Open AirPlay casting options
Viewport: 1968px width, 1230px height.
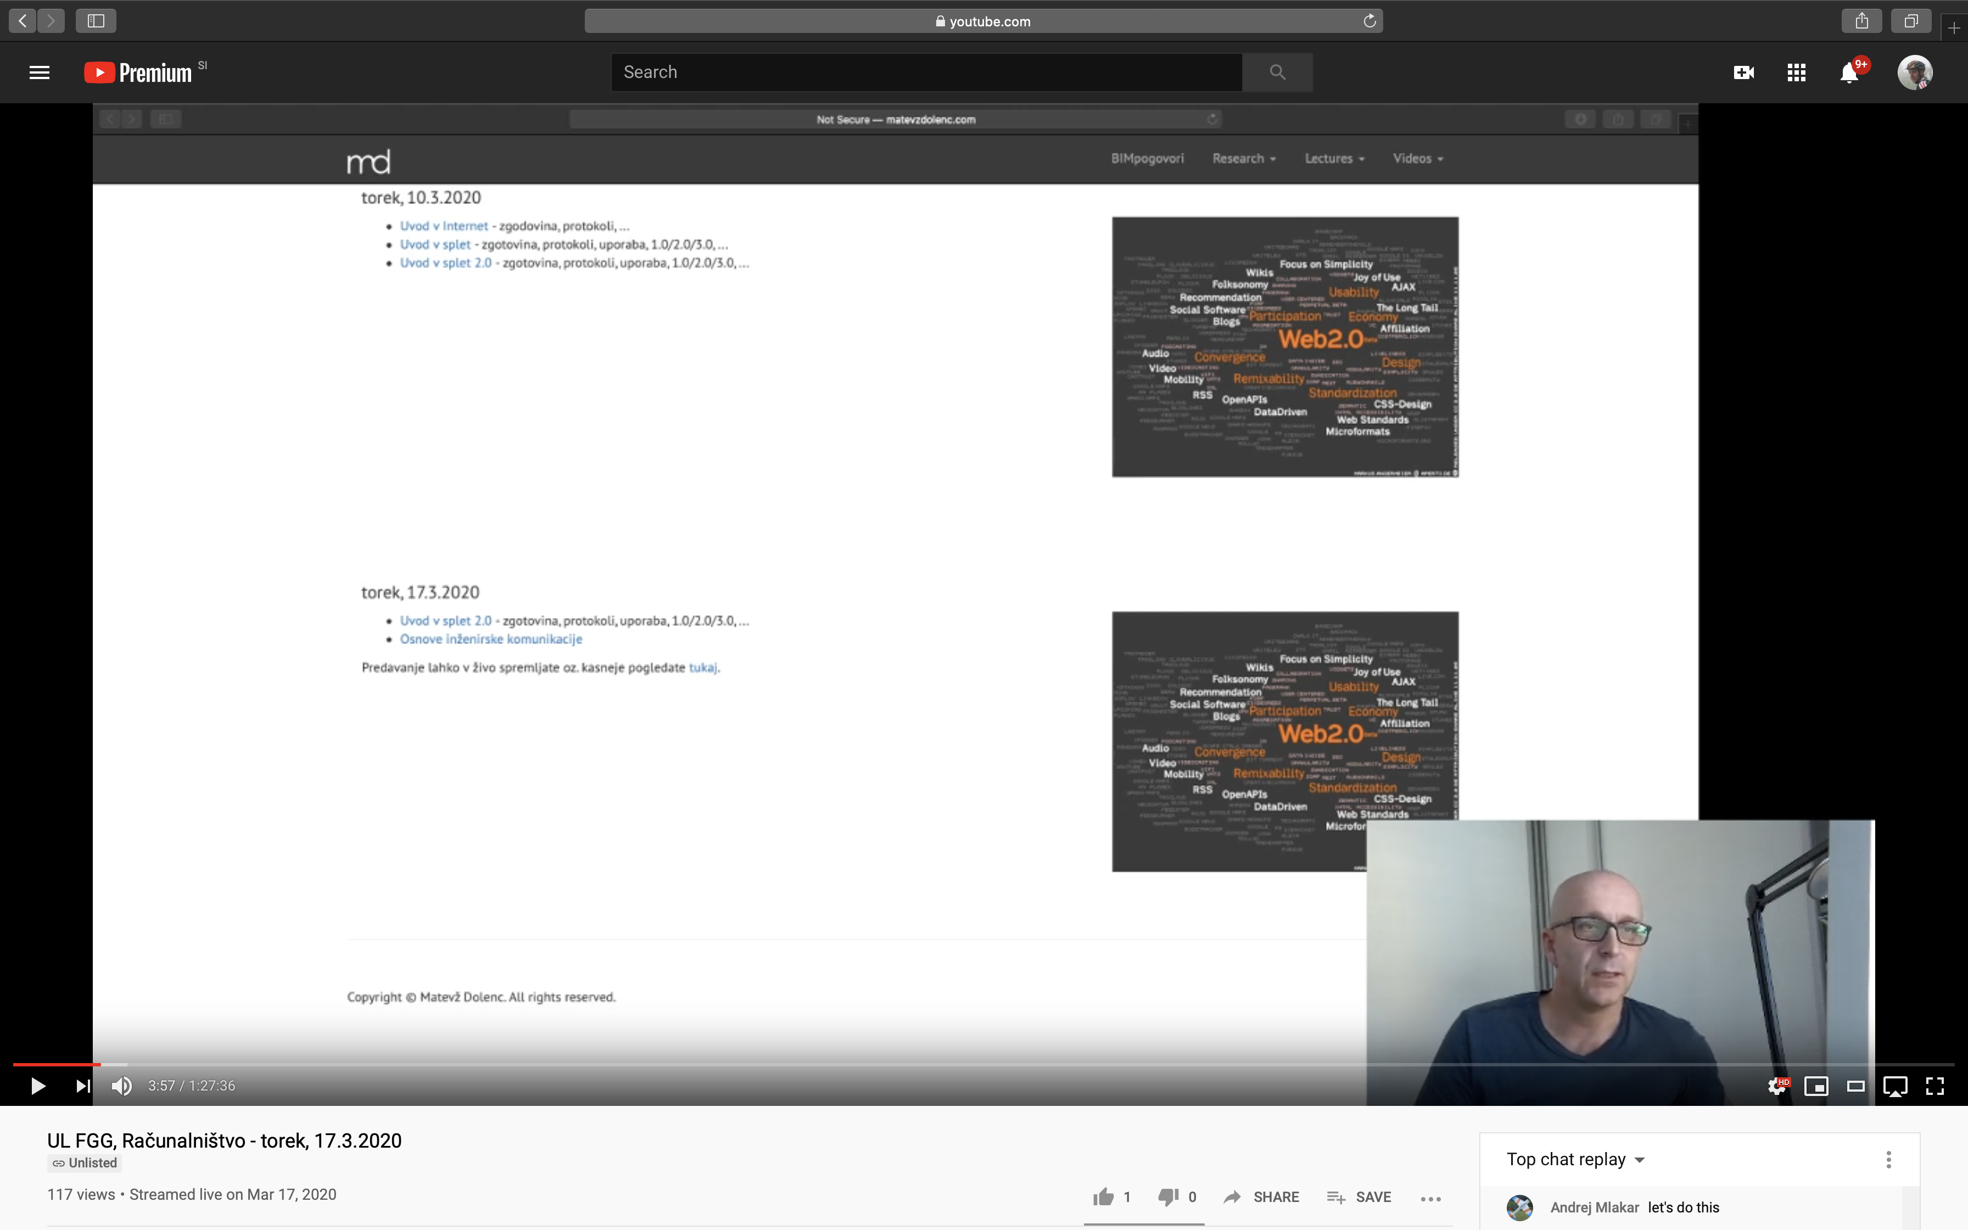pos(1896,1086)
